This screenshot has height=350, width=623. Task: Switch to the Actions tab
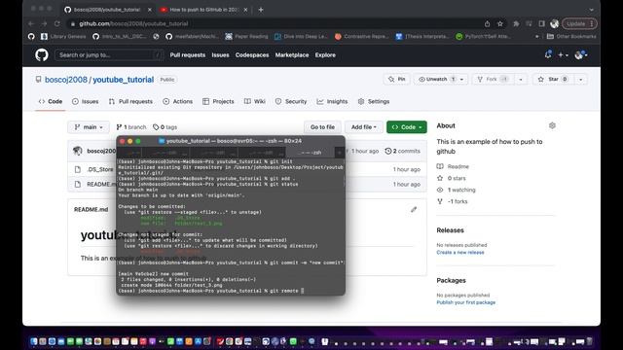177,101
